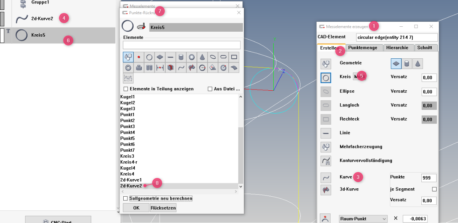458x223 pixels.
Task: Toggle the je Segment checkbox
Action: [434, 189]
